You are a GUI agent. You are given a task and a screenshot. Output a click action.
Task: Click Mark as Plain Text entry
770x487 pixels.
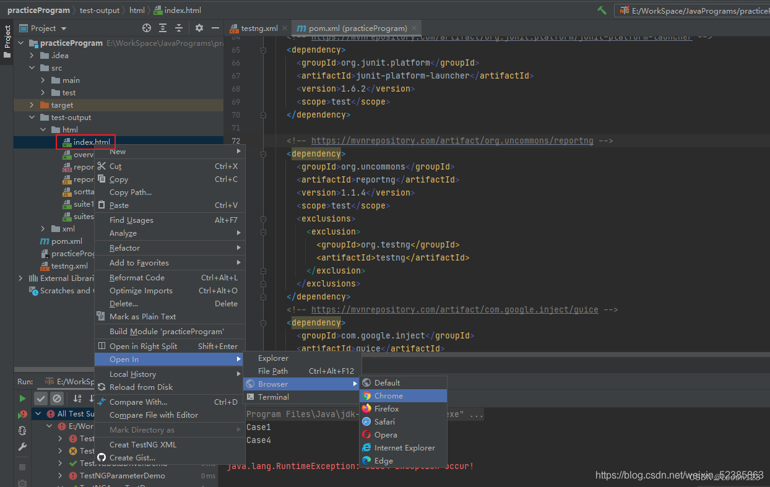click(169, 317)
